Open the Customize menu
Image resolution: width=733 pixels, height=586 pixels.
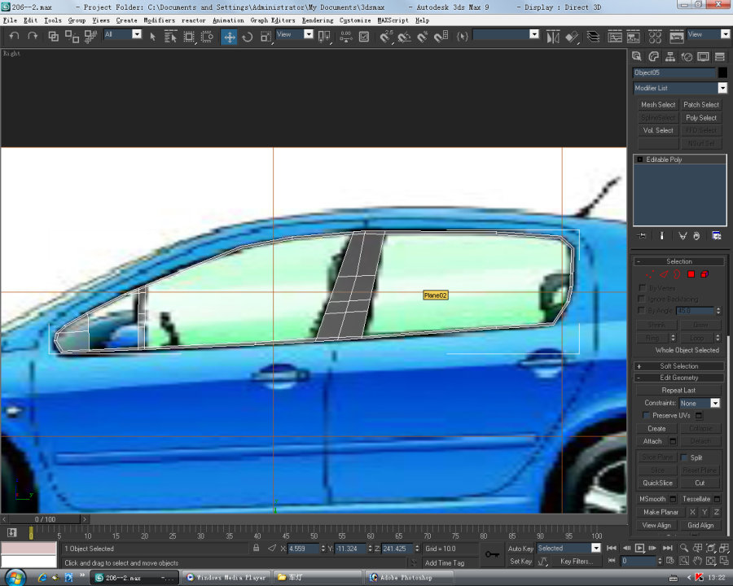(355, 20)
